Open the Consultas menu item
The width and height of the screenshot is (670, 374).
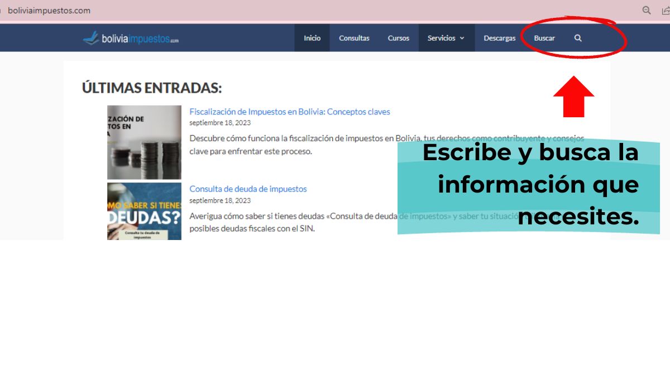[x=354, y=38]
